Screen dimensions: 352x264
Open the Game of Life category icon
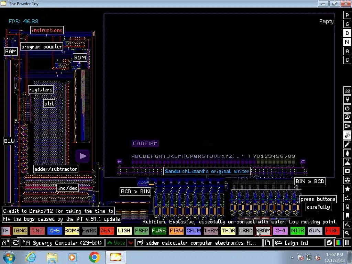(x=347, y=198)
